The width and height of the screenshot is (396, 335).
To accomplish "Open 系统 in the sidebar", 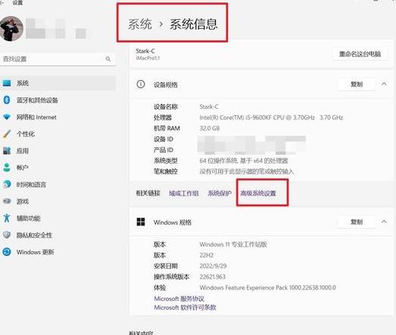I will click(x=58, y=83).
